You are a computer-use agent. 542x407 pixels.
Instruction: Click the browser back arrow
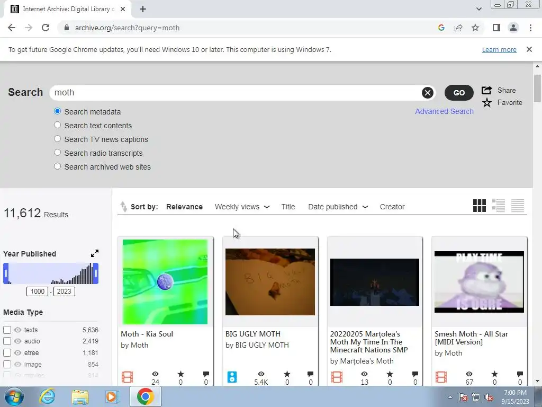(12, 28)
